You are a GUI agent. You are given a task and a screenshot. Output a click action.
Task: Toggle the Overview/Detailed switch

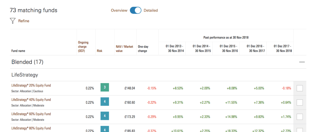click(x=136, y=10)
